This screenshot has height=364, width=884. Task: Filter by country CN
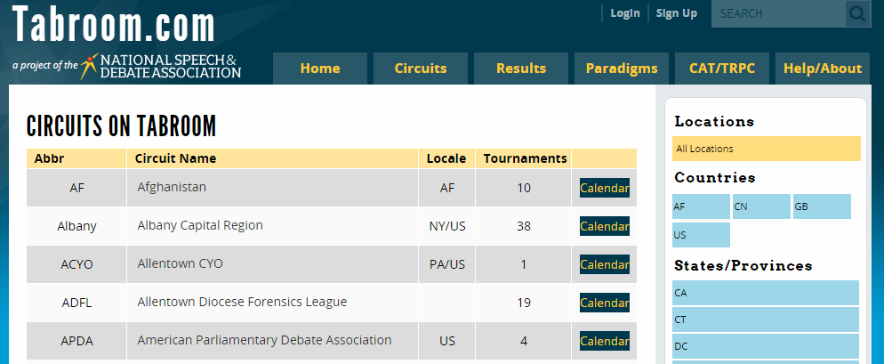(x=760, y=206)
